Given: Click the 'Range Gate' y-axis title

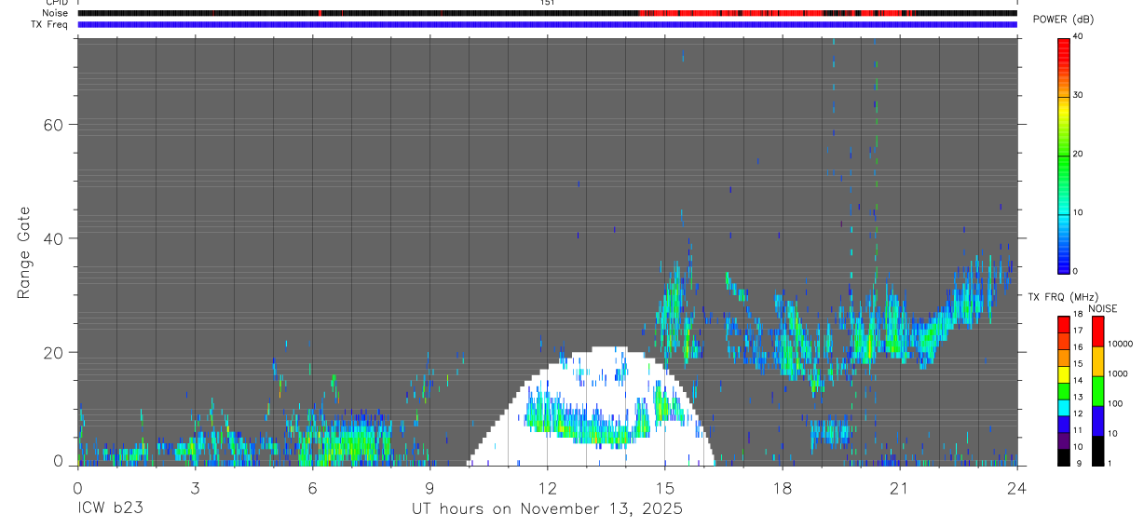Looking at the screenshot, I should coord(25,252).
